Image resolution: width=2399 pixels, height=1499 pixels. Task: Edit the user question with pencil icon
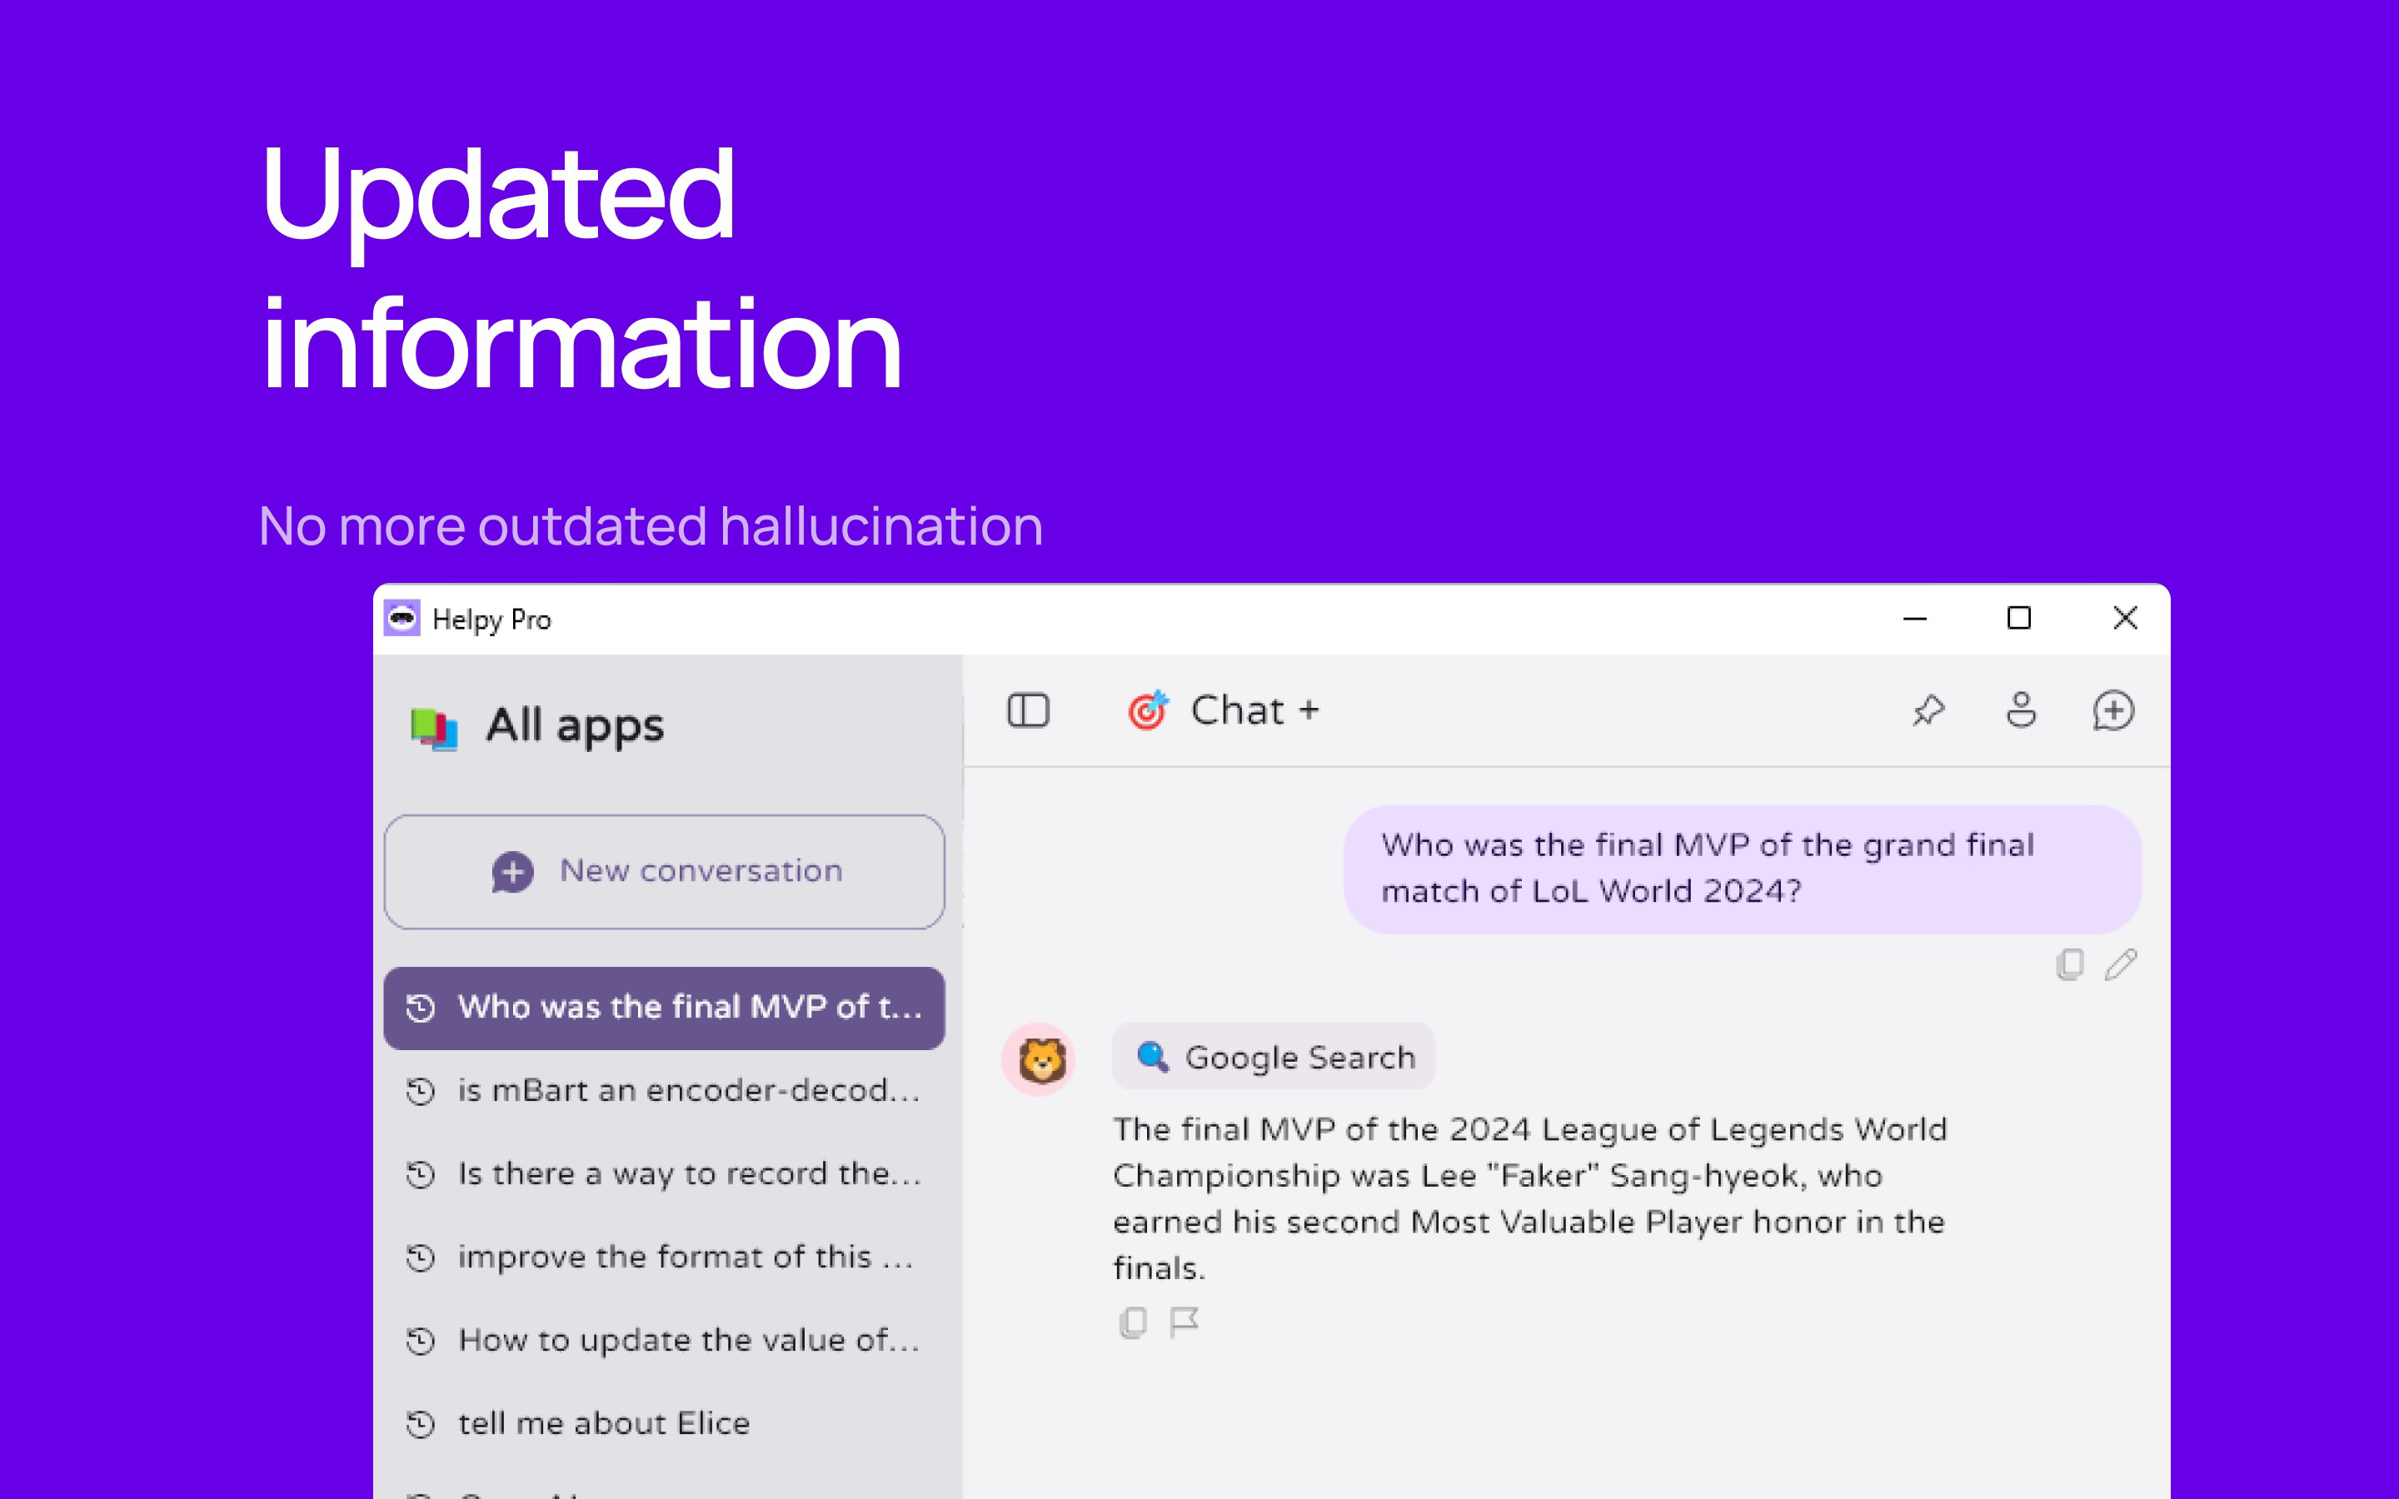(2121, 964)
